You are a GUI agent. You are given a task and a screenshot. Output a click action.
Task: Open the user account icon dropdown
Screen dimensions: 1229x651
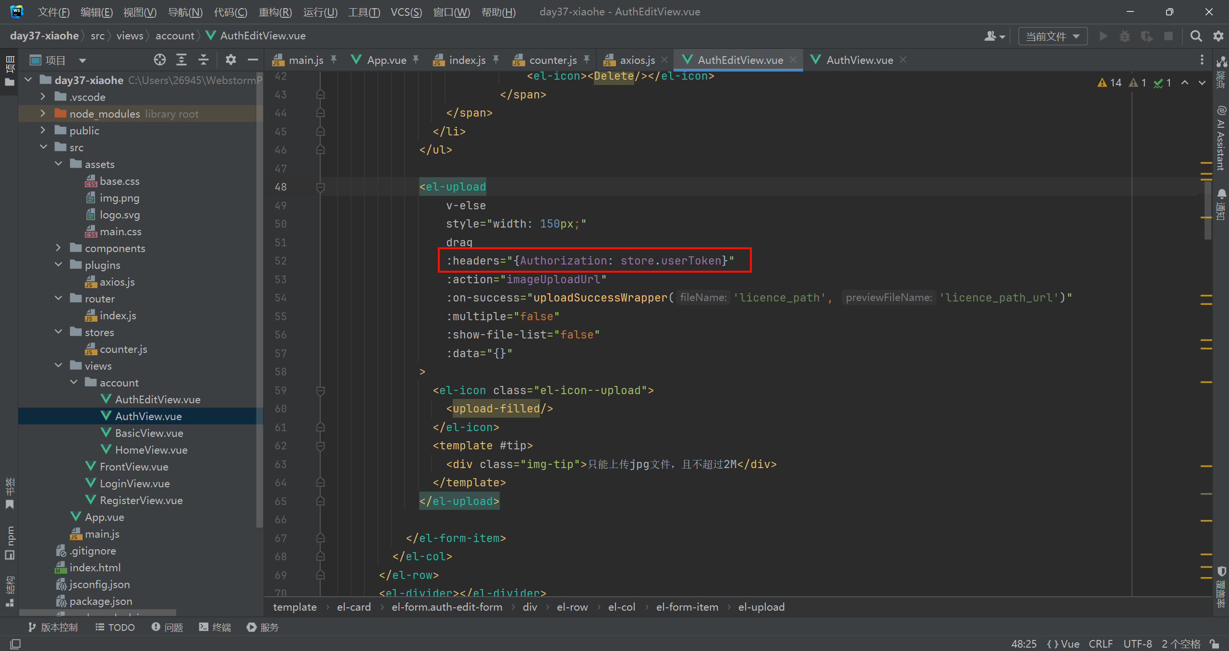click(x=995, y=36)
